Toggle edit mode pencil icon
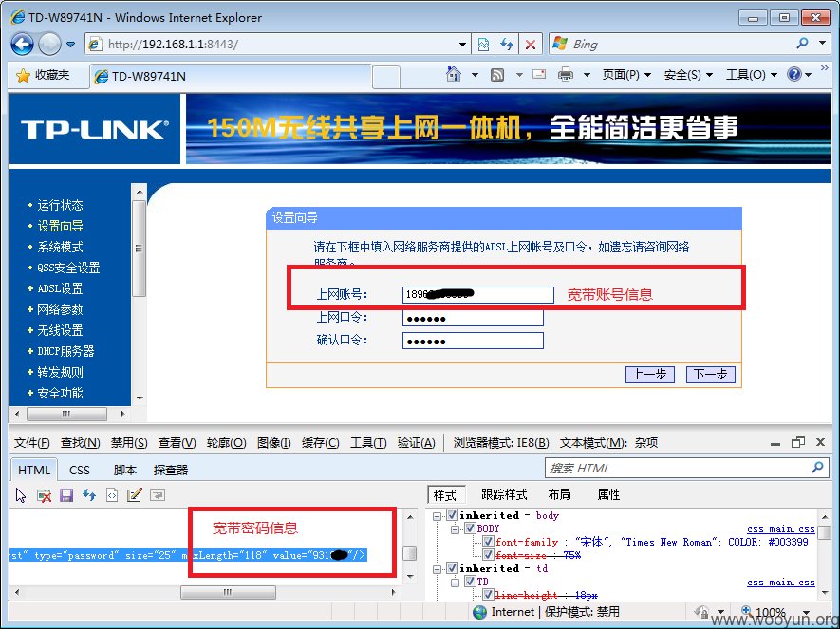This screenshot has width=840, height=629. pyautogui.click(x=135, y=496)
